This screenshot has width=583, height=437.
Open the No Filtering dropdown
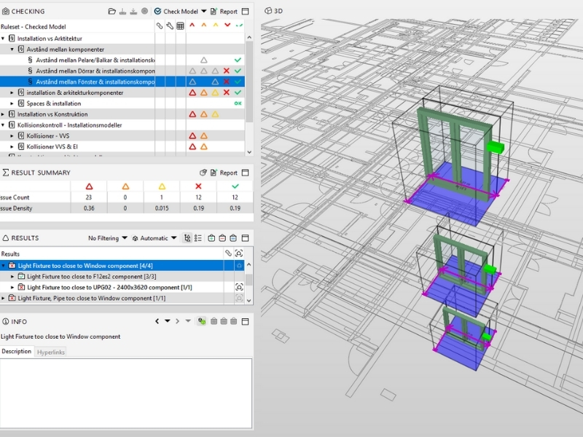coord(107,238)
